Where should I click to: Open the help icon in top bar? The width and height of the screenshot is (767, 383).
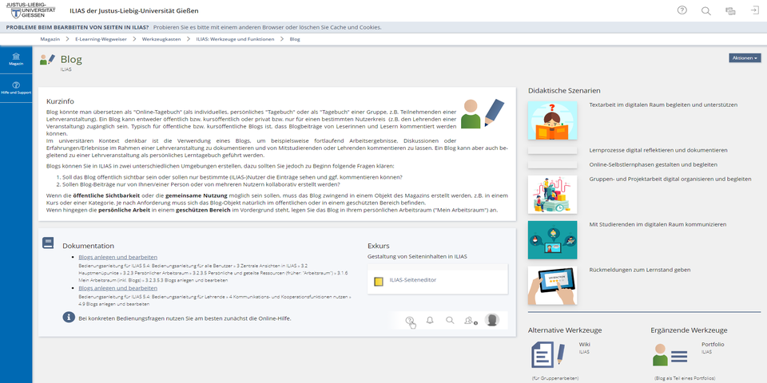tap(682, 10)
